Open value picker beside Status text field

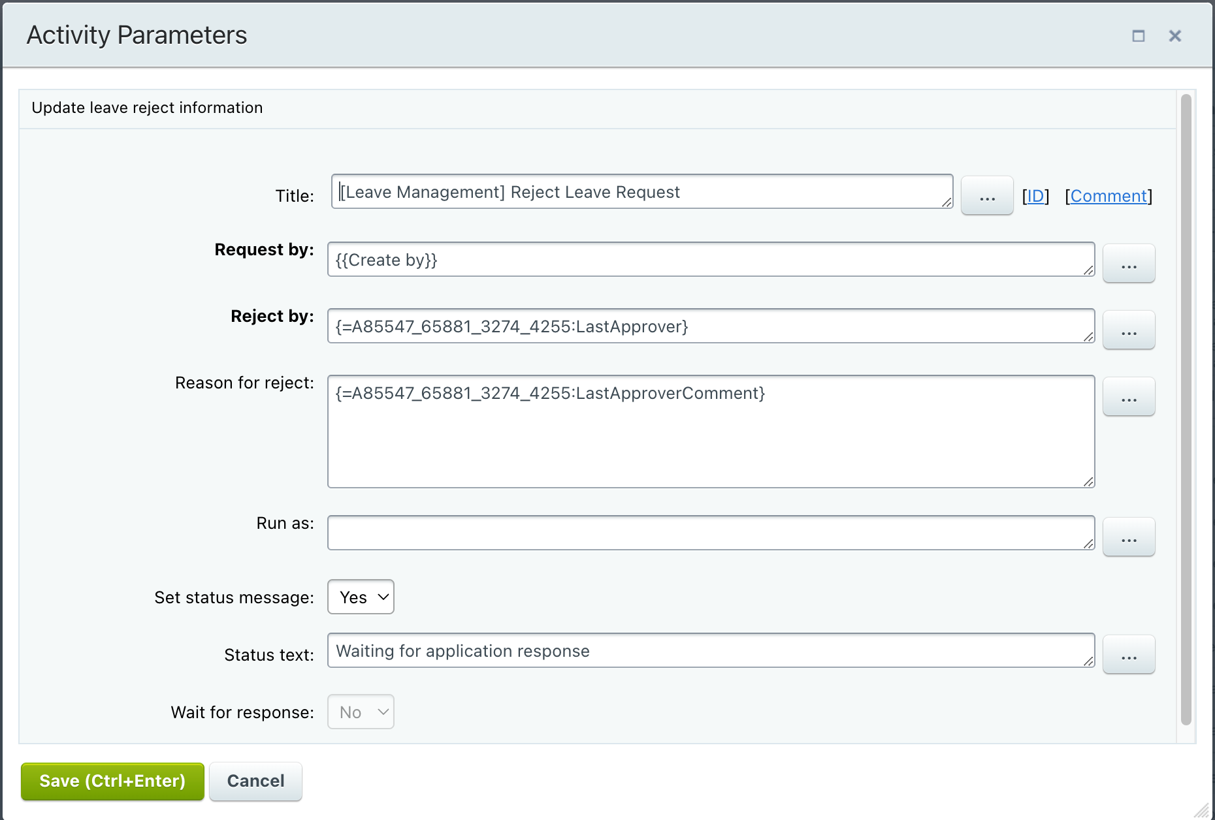pos(1128,655)
